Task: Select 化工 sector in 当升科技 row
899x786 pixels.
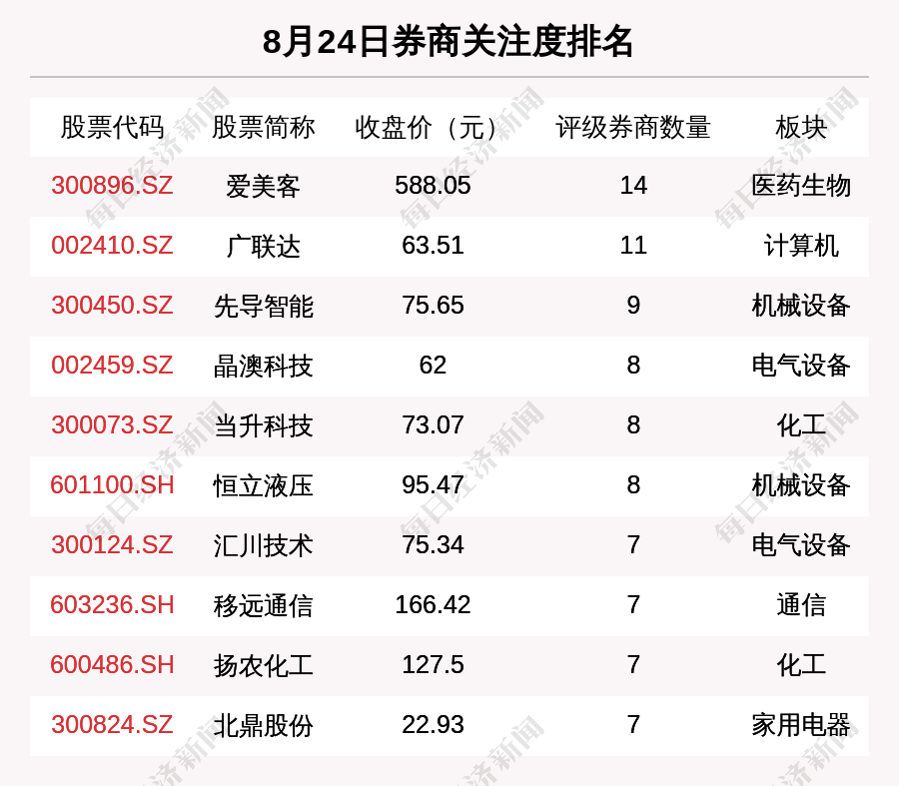Action: [801, 425]
